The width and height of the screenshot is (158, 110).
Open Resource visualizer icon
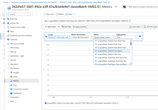pyautogui.click(x=8, y=44)
